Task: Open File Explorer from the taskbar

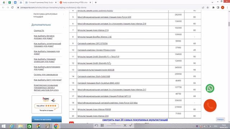Action: 20,126
